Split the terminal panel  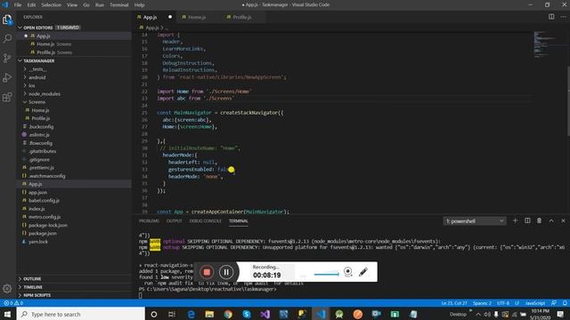(x=527, y=220)
